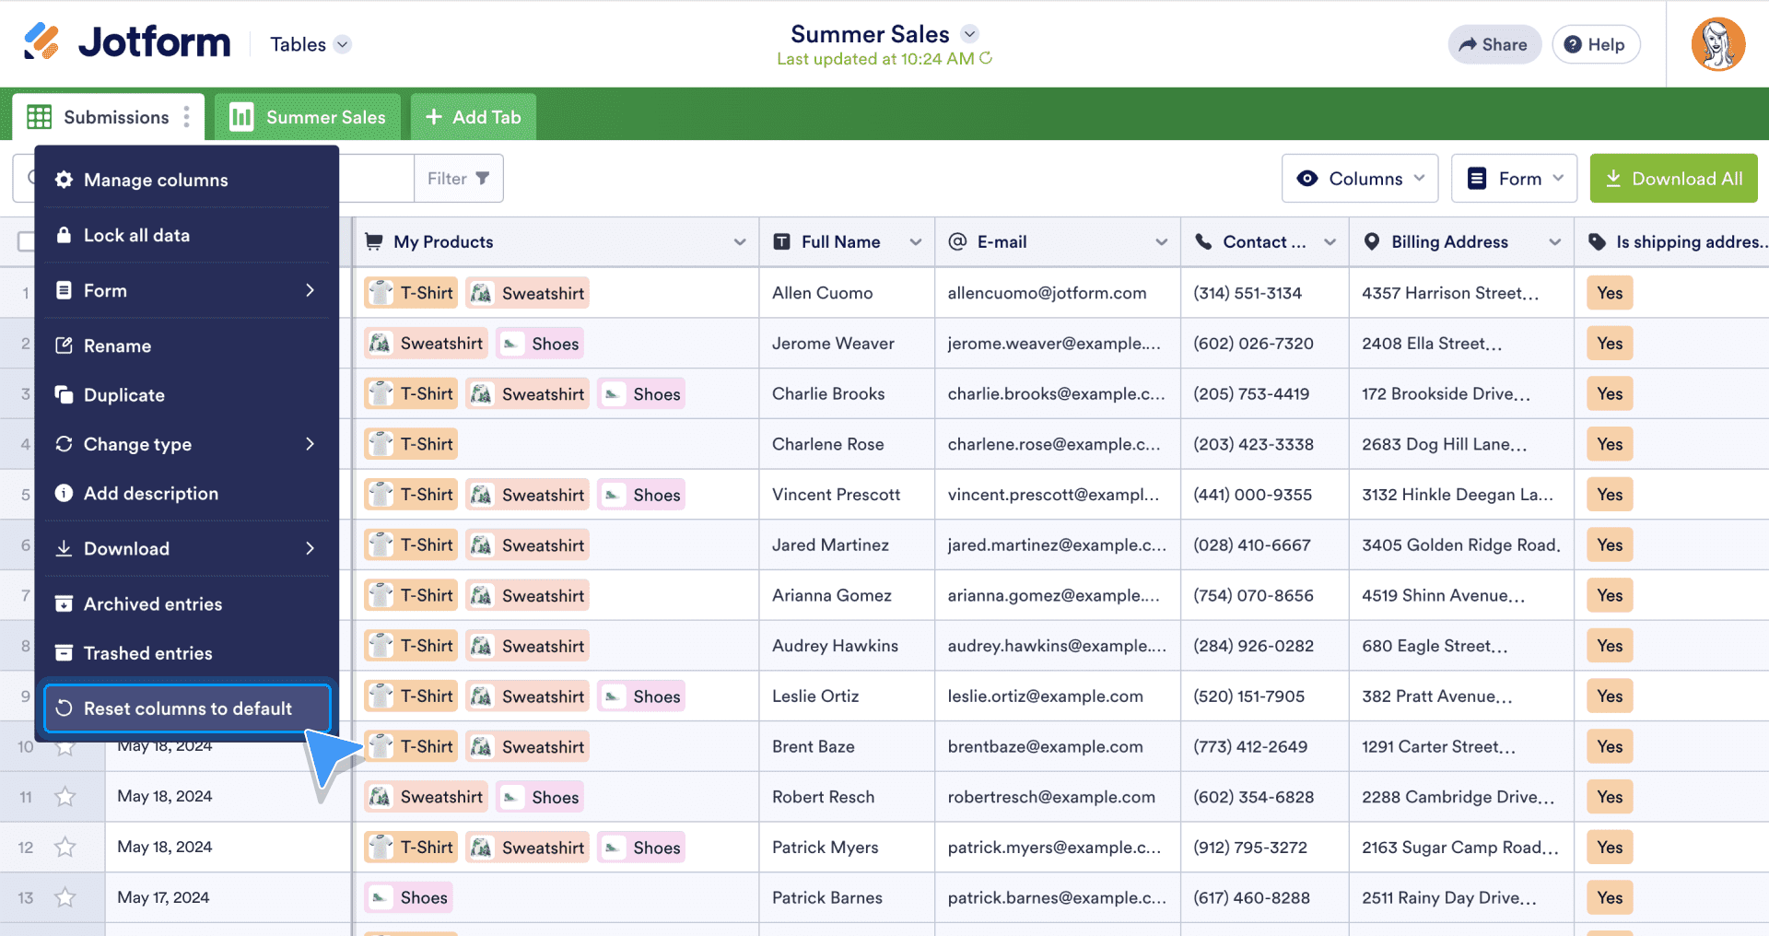Viewport: 1769px width, 936px height.
Task: Star row 13 dated May 17, 2024
Action: click(x=64, y=897)
